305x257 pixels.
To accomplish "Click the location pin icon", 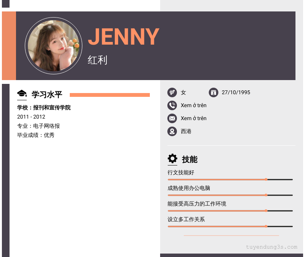I will (172, 131).
